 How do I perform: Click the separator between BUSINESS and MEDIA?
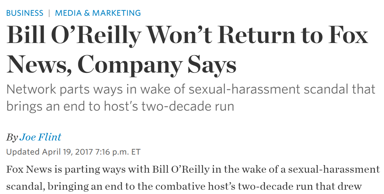[49, 13]
